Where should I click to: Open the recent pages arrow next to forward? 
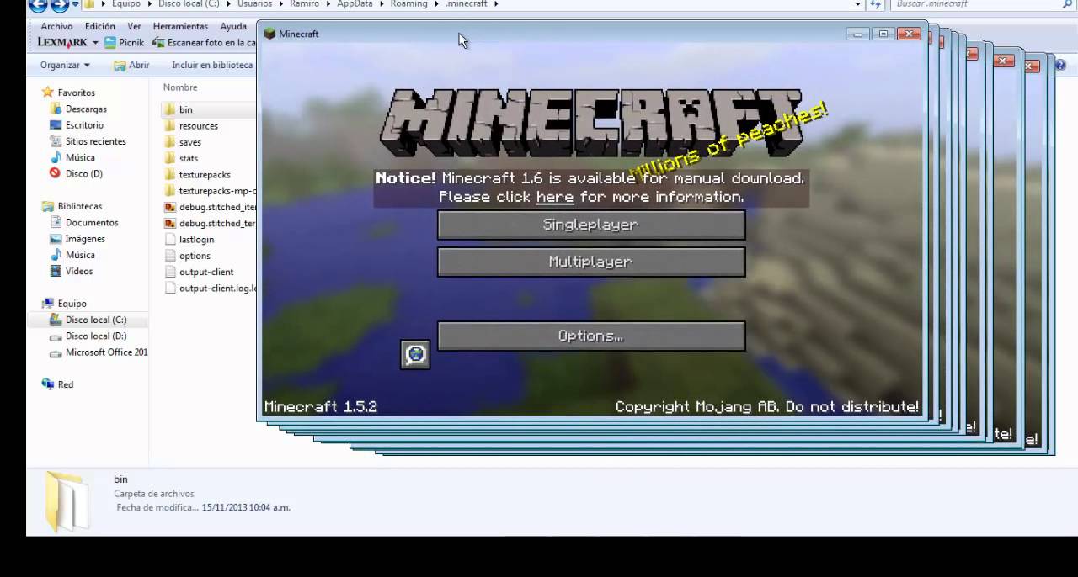click(74, 4)
